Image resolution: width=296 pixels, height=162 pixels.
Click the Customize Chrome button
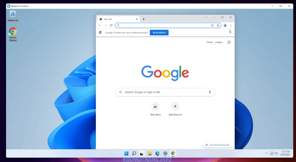[x=217, y=145]
